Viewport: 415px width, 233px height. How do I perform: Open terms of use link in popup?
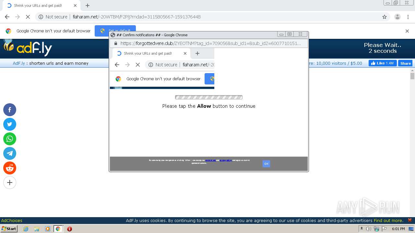pyautogui.click(x=210, y=160)
